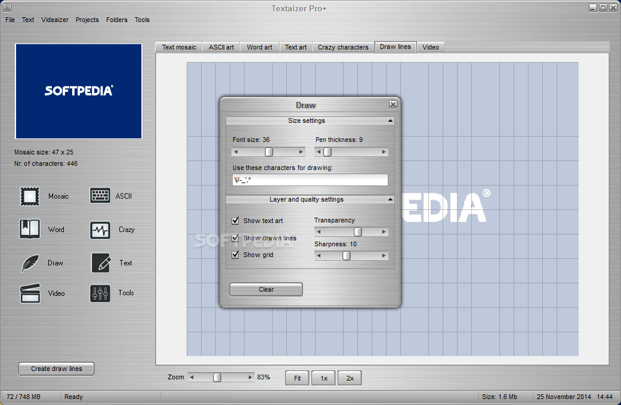
Task: Click the Create draw lines button
Action: click(x=56, y=369)
